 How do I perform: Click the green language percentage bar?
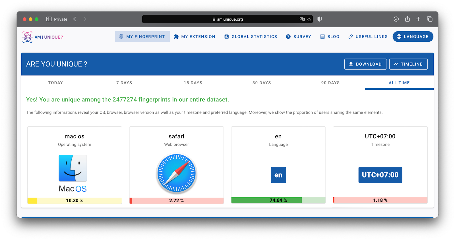click(266, 201)
